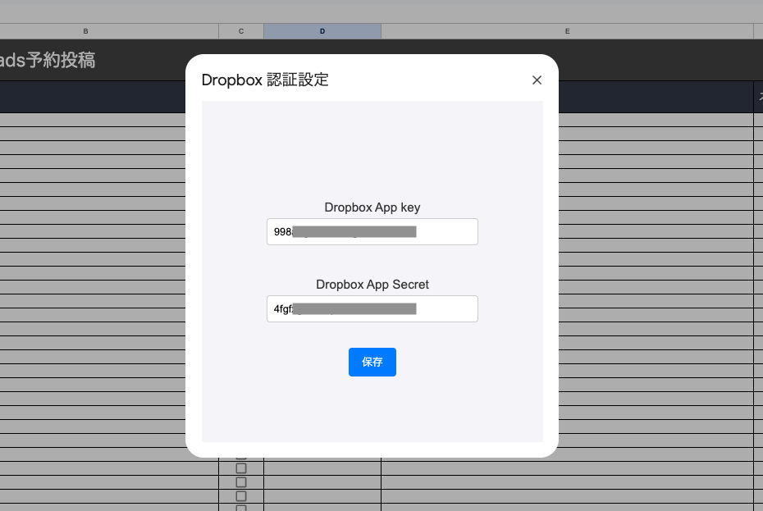The height and width of the screenshot is (511, 763).
Task: Click the Dropbox App key input field
Action: tap(372, 231)
